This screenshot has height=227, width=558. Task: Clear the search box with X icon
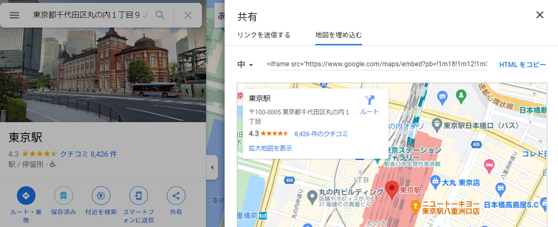click(188, 15)
